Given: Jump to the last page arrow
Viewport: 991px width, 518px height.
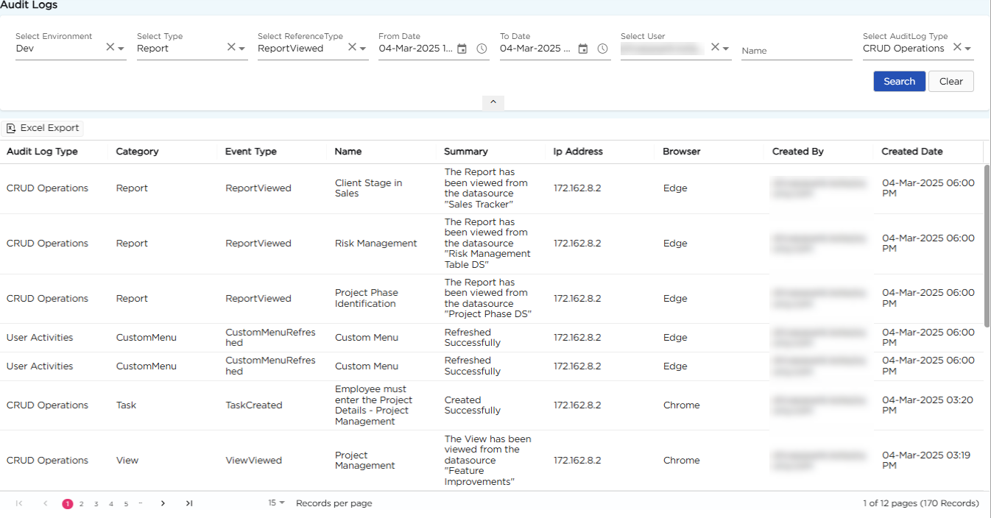Looking at the screenshot, I should tap(189, 503).
